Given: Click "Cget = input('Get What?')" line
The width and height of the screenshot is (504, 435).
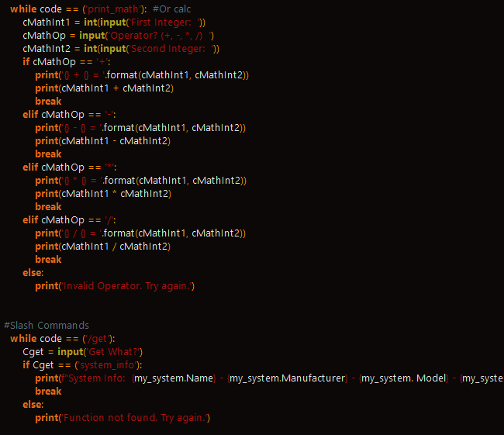Looking at the screenshot, I should point(83,352).
